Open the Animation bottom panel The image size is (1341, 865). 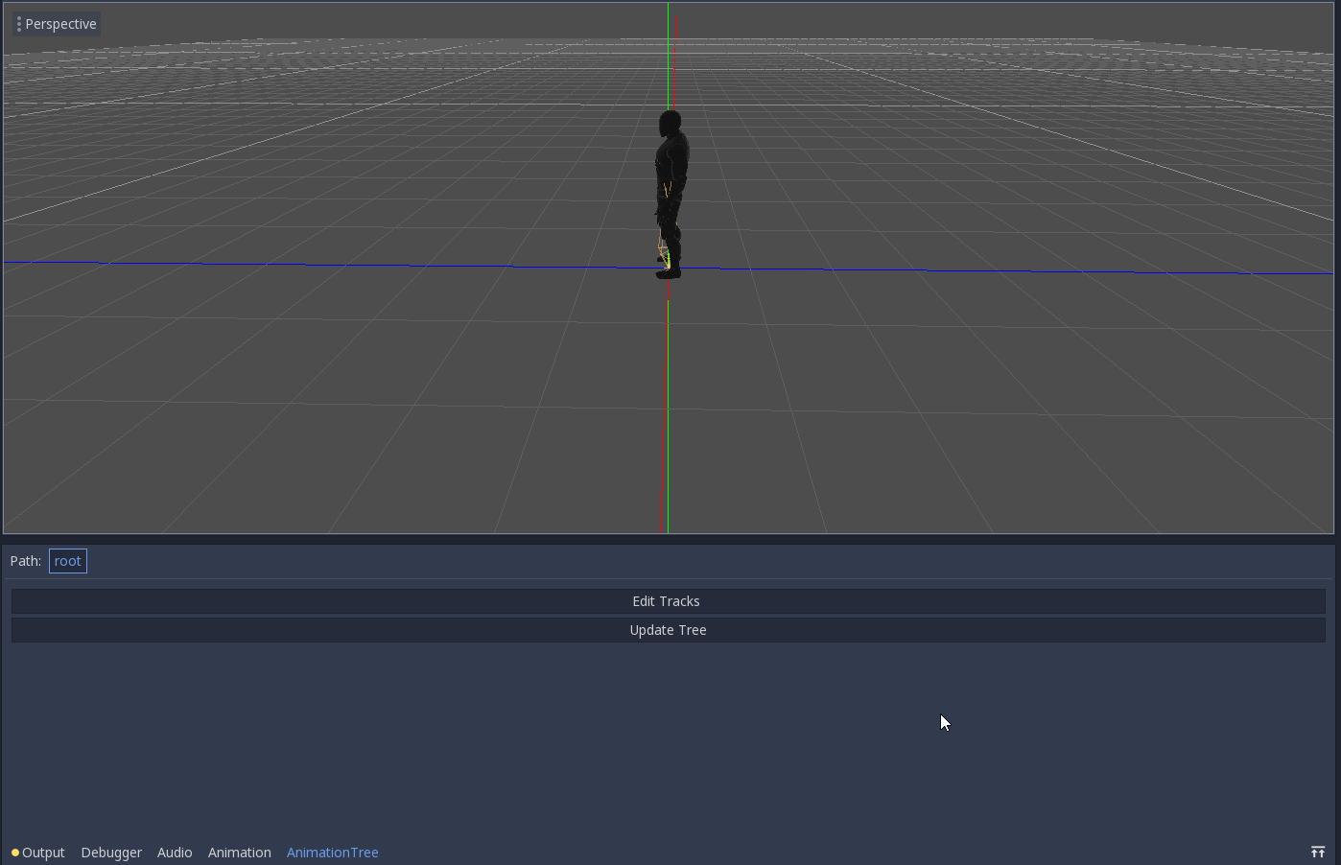pyautogui.click(x=240, y=853)
